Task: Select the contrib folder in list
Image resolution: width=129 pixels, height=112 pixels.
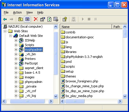Action: [68, 32]
